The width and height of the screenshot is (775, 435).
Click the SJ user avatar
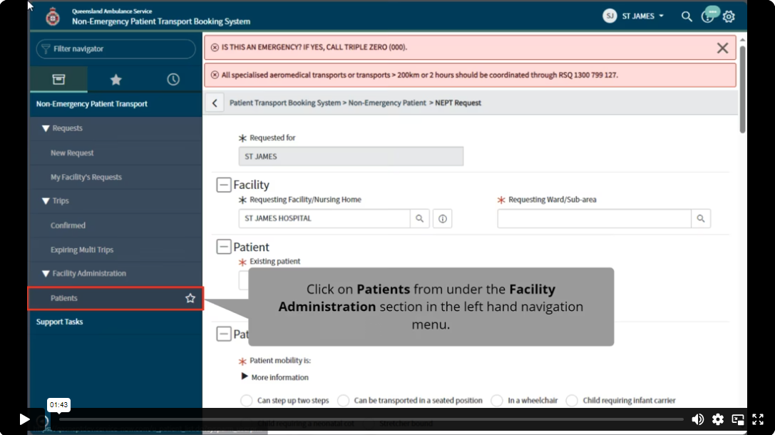pyautogui.click(x=610, y=16)
